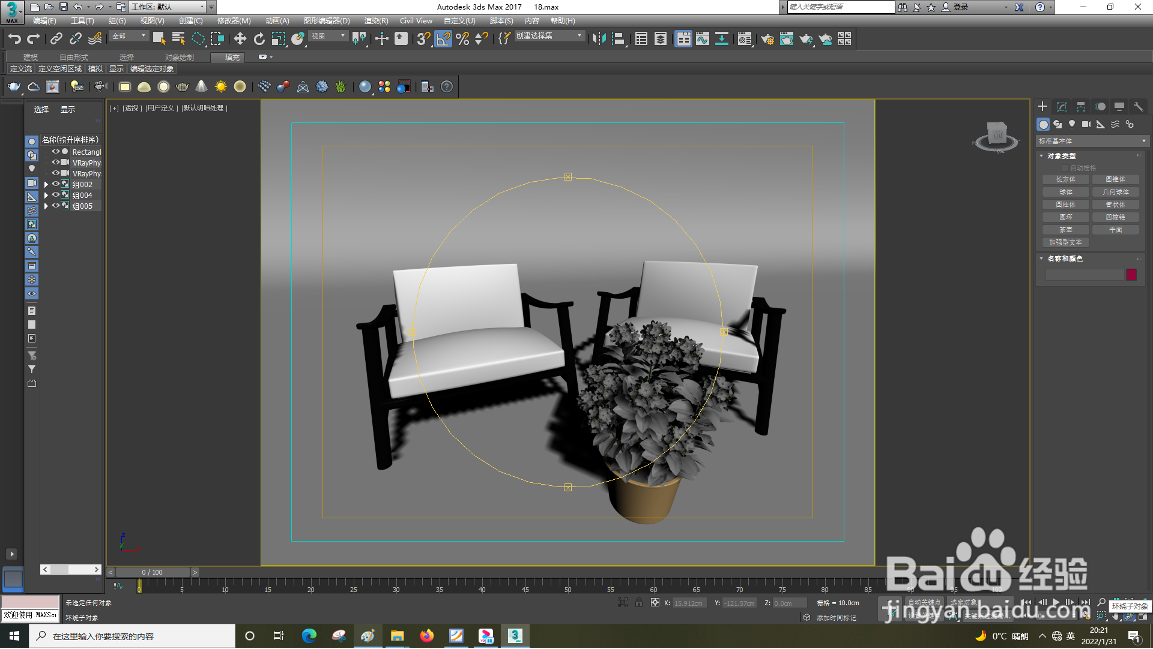The width and height of the screenshot is (1153, 649).
Task: Open the 渲染(R) menu
Action: 376,20
